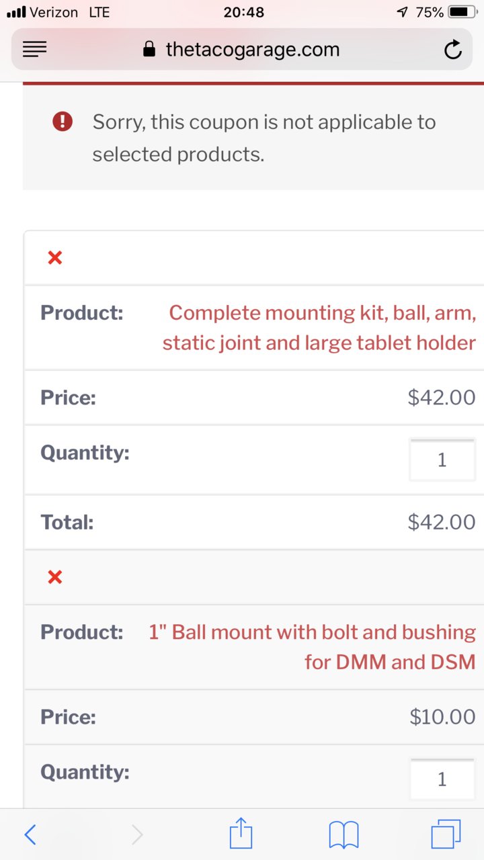Tap the $42.00 total amount

point(442,522)
